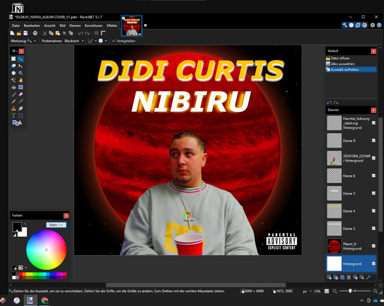Click the open image thumbnail tab
Image resolution: width=384 pixels, height=306 pixels.
[x=132, y=26]
